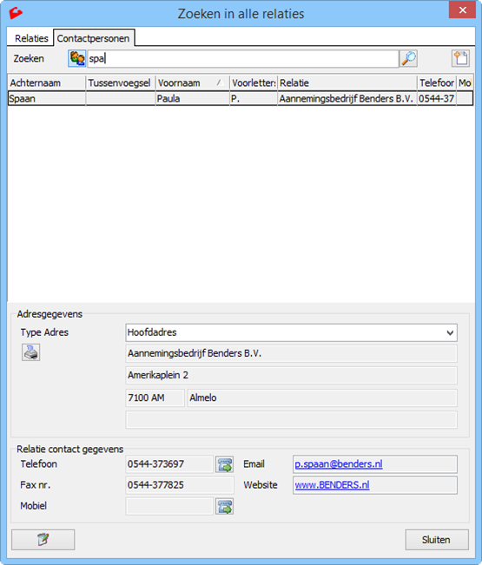Sort by the Achternaam column header
This screenshot has width=482, height=565.
[47, 83]
